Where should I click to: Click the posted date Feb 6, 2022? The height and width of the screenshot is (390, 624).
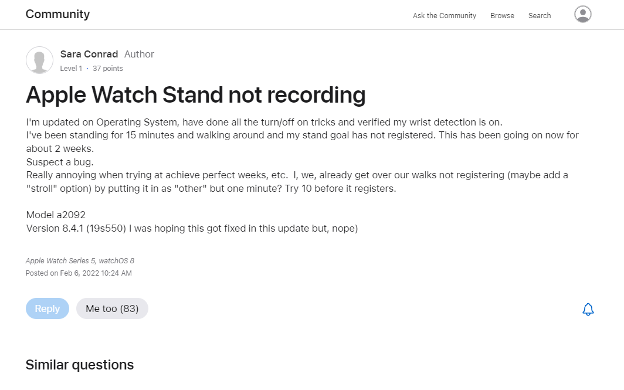pos(79,273)
